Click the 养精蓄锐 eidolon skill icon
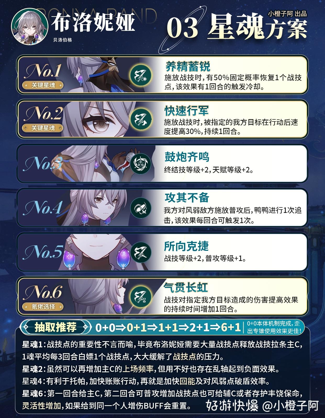325x418 pixels. click(x=141, y=74)
